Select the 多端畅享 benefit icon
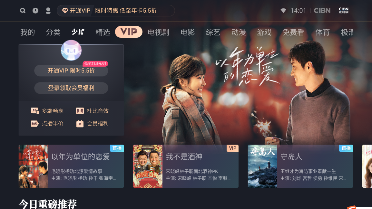Viewport: 372px width, 209px height. point(34,111)
